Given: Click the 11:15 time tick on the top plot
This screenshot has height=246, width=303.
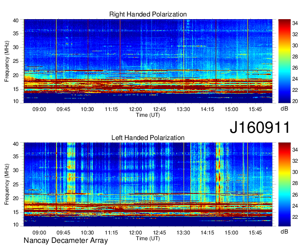Looking at the screenshot, I should 111,109.
